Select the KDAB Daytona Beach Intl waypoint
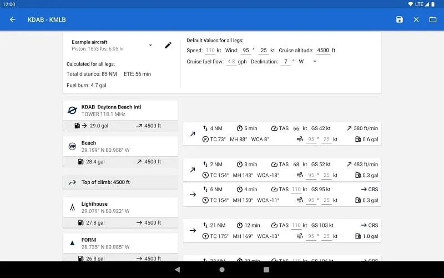 tap(120, 110)
